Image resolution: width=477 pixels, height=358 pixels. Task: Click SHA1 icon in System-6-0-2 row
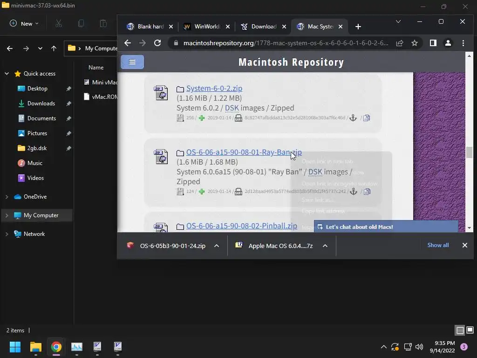point(238,118)
